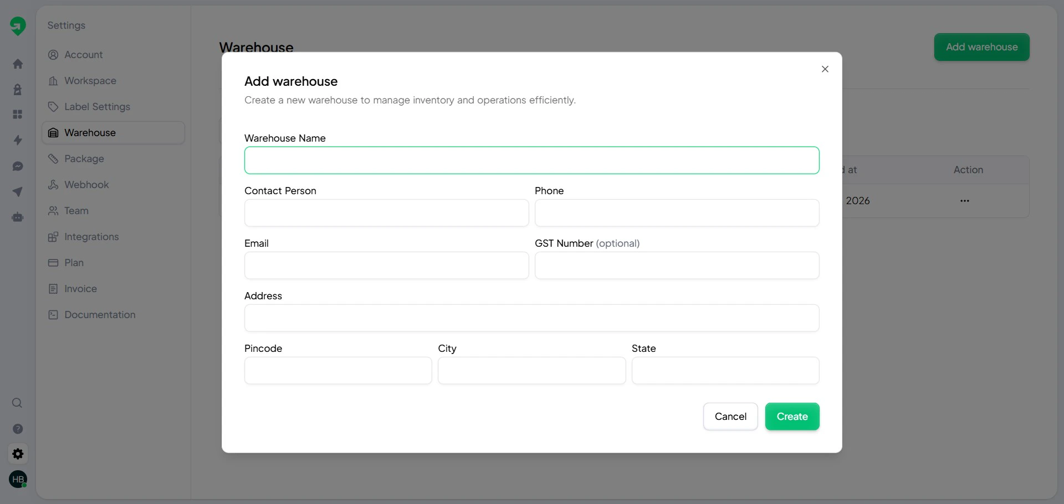
Task: Select the Settings gear icon
Action: point(18,454)
